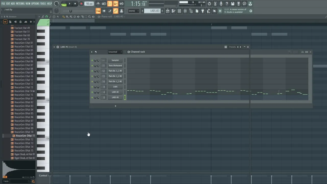Image resolution: width=327 pixels, height=184 pixels.
Task: Toggle loop recording button
Action: (121, 4)
